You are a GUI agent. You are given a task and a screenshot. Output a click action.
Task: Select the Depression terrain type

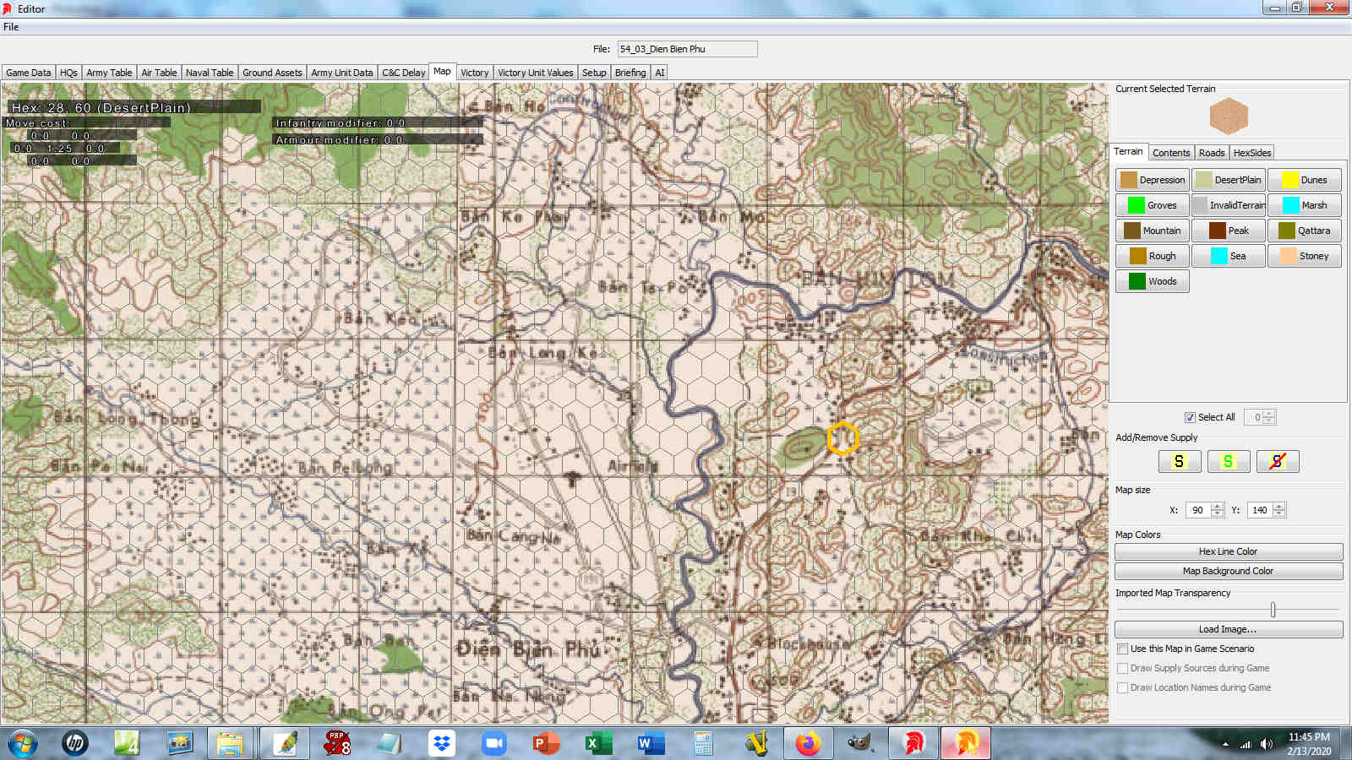pyautogui.click(x=1153, y=180)
